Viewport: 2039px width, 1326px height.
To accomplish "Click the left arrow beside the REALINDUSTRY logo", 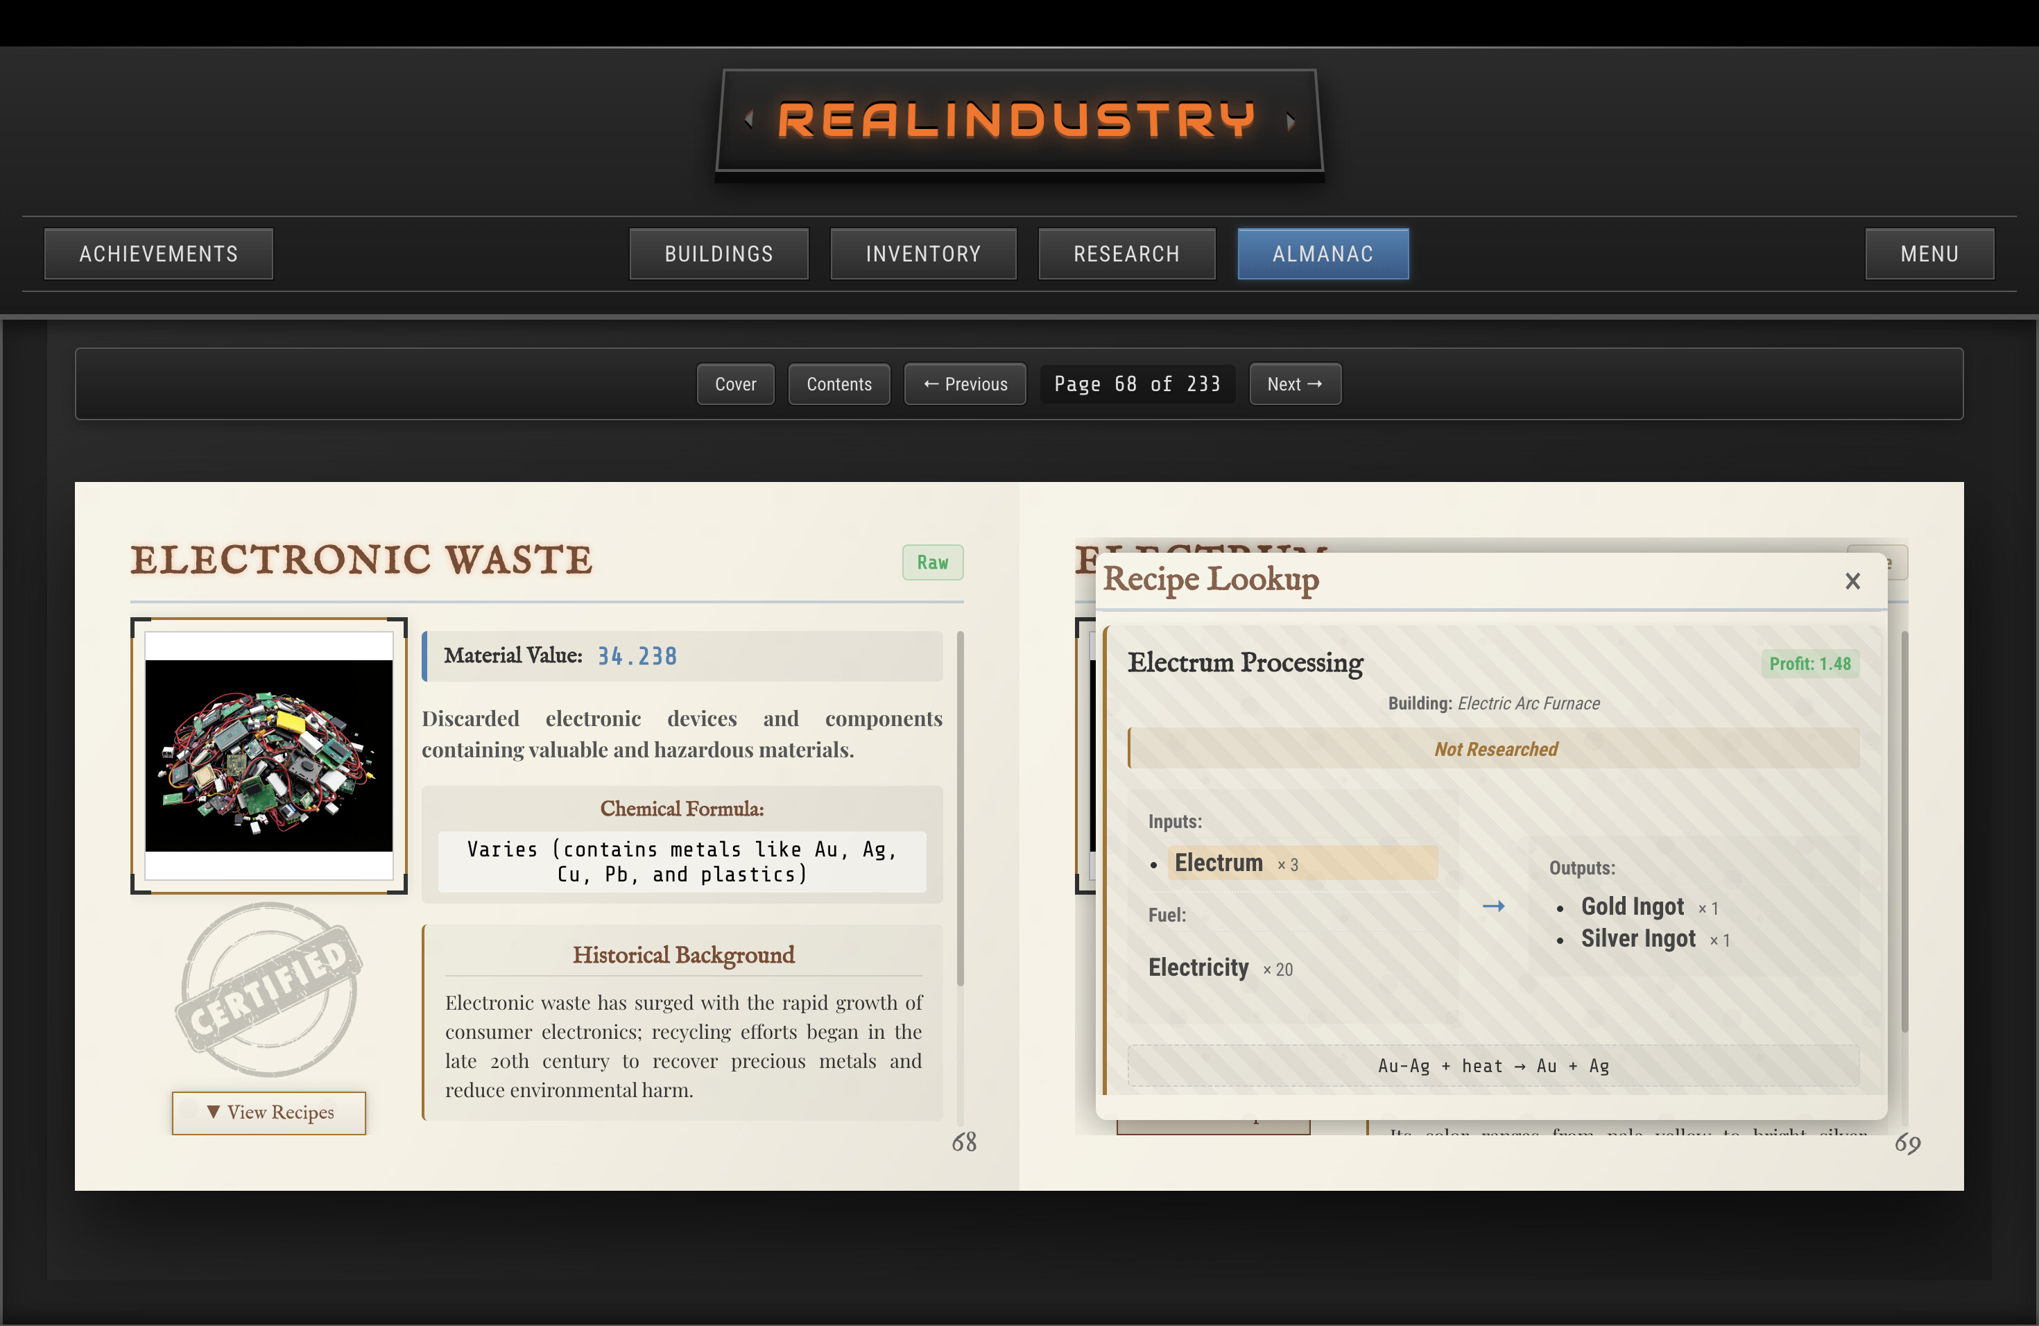I will coord(750,121).
